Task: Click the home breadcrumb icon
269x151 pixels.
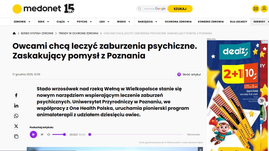Action: point(14,33)
